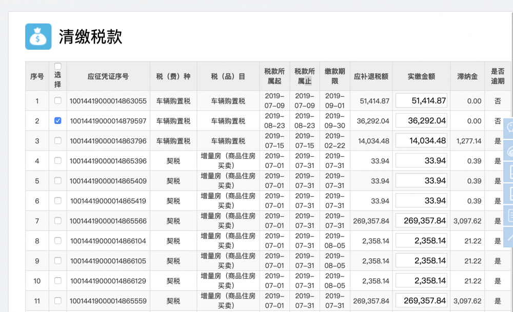Select voucher number 10014419000014866104
513x312 pixels.
point(108,241)
